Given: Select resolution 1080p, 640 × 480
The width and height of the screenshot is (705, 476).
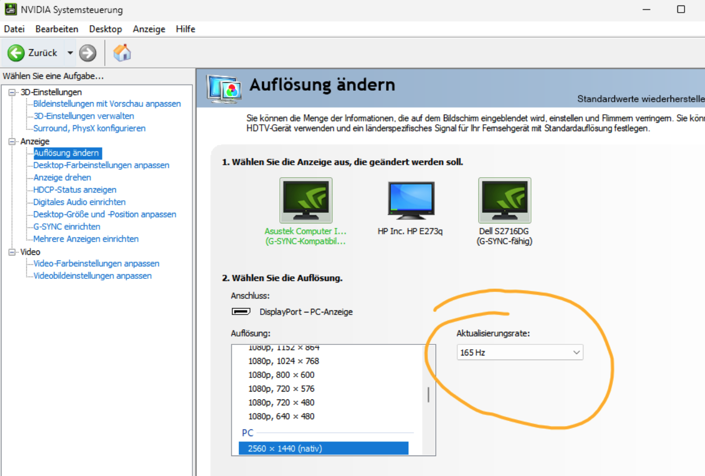Looking at the screenshot, I should coord(281,416).
